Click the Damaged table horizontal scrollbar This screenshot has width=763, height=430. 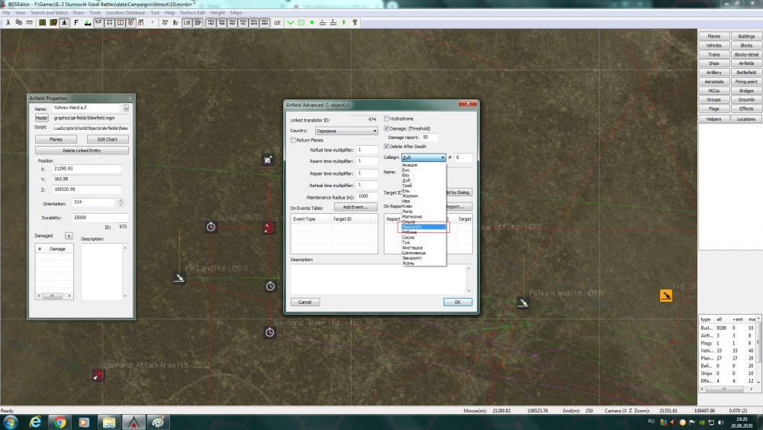pos(53,296)
